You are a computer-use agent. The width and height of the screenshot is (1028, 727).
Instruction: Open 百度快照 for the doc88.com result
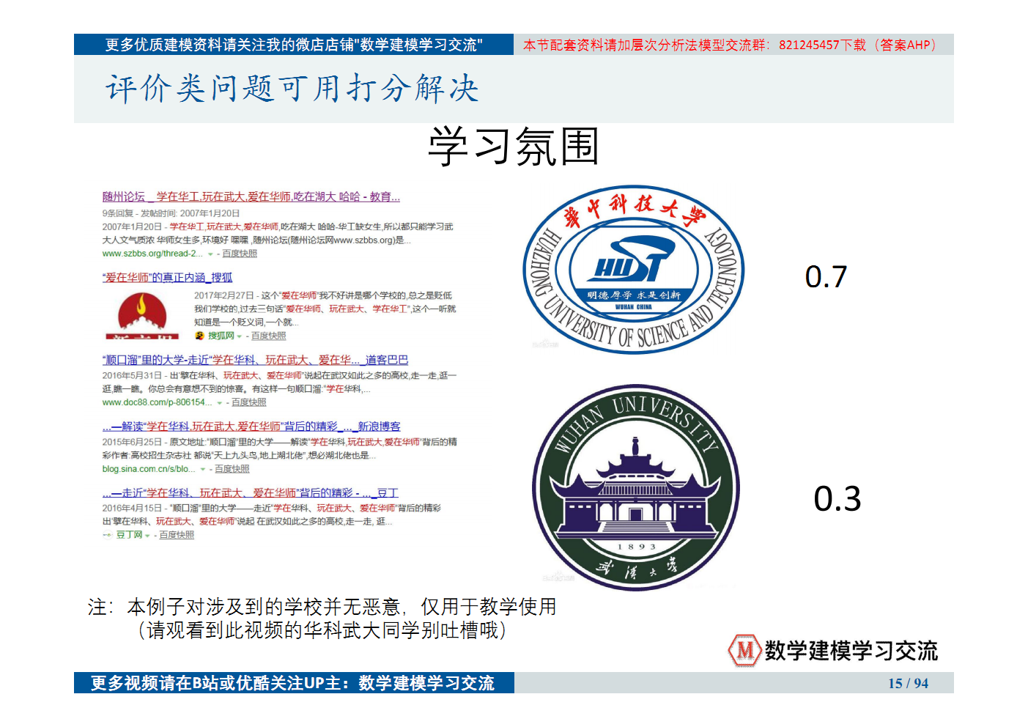click(x=249, y=402)
